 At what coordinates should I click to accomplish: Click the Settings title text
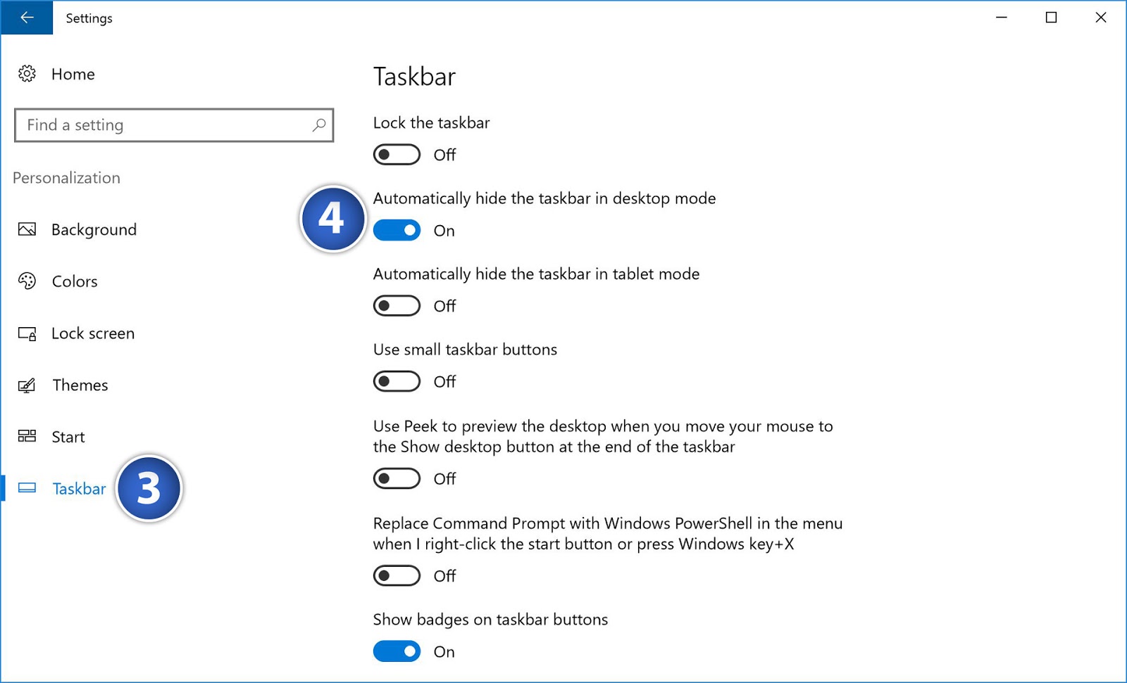coord(89,18)
